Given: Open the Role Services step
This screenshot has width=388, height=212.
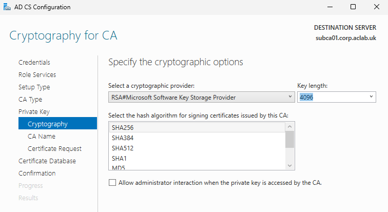Looking at the screenshot, I should pyautogui.click(x=37, y=75).
